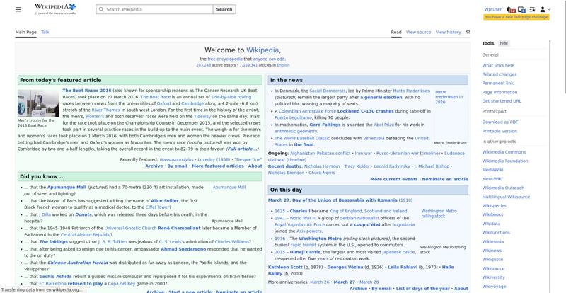Hide the Tools sidebar

pyautogui.click(x=504, y=43)
